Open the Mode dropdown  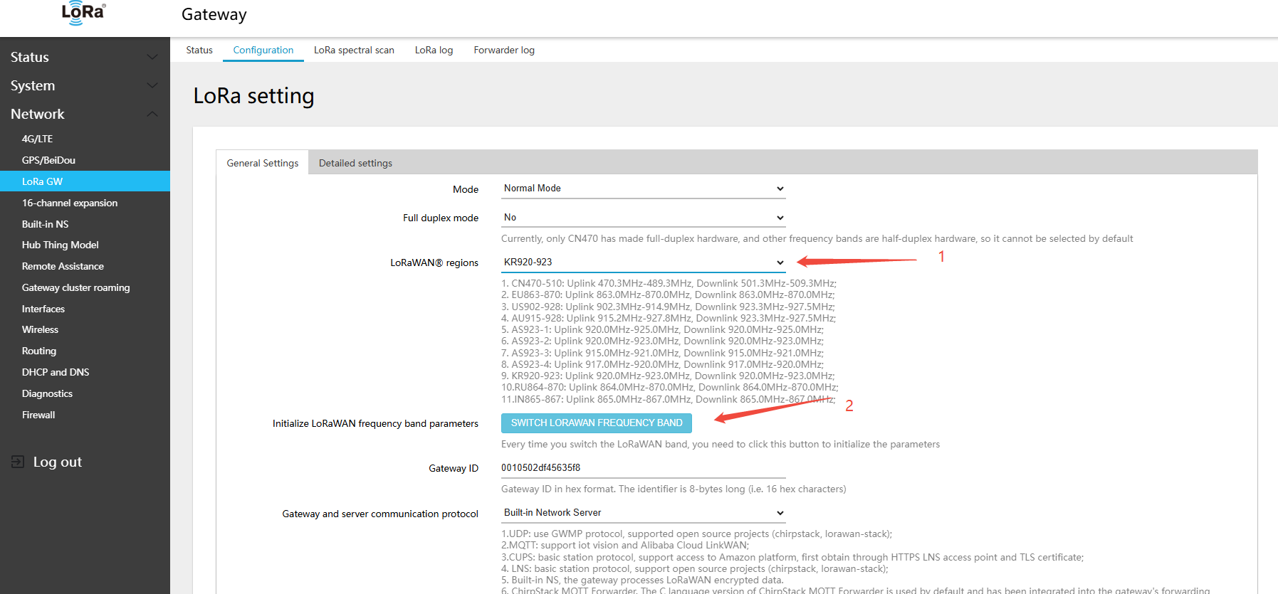642,189
